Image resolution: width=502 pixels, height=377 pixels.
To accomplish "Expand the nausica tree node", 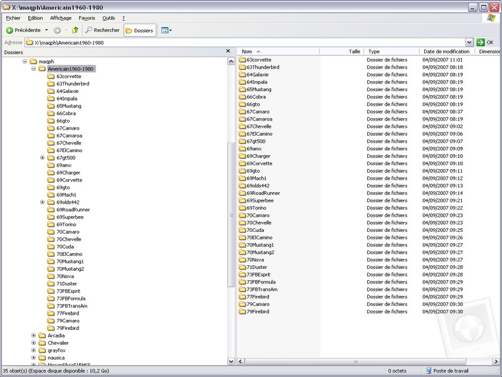I will point(33,358).
